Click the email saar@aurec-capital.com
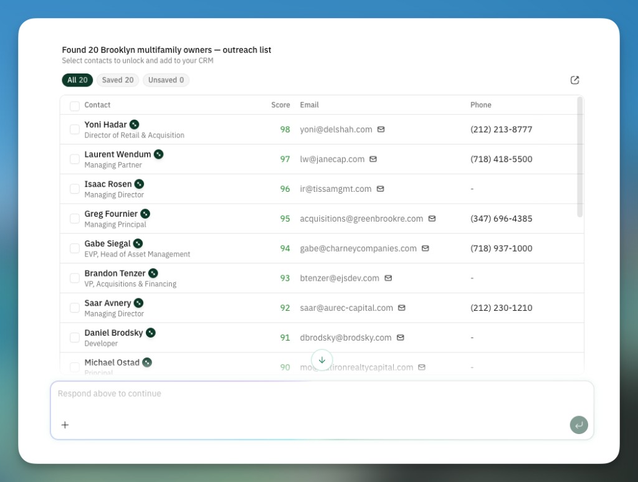This screenshot has width=638, height=482. (x=346, y=308)
